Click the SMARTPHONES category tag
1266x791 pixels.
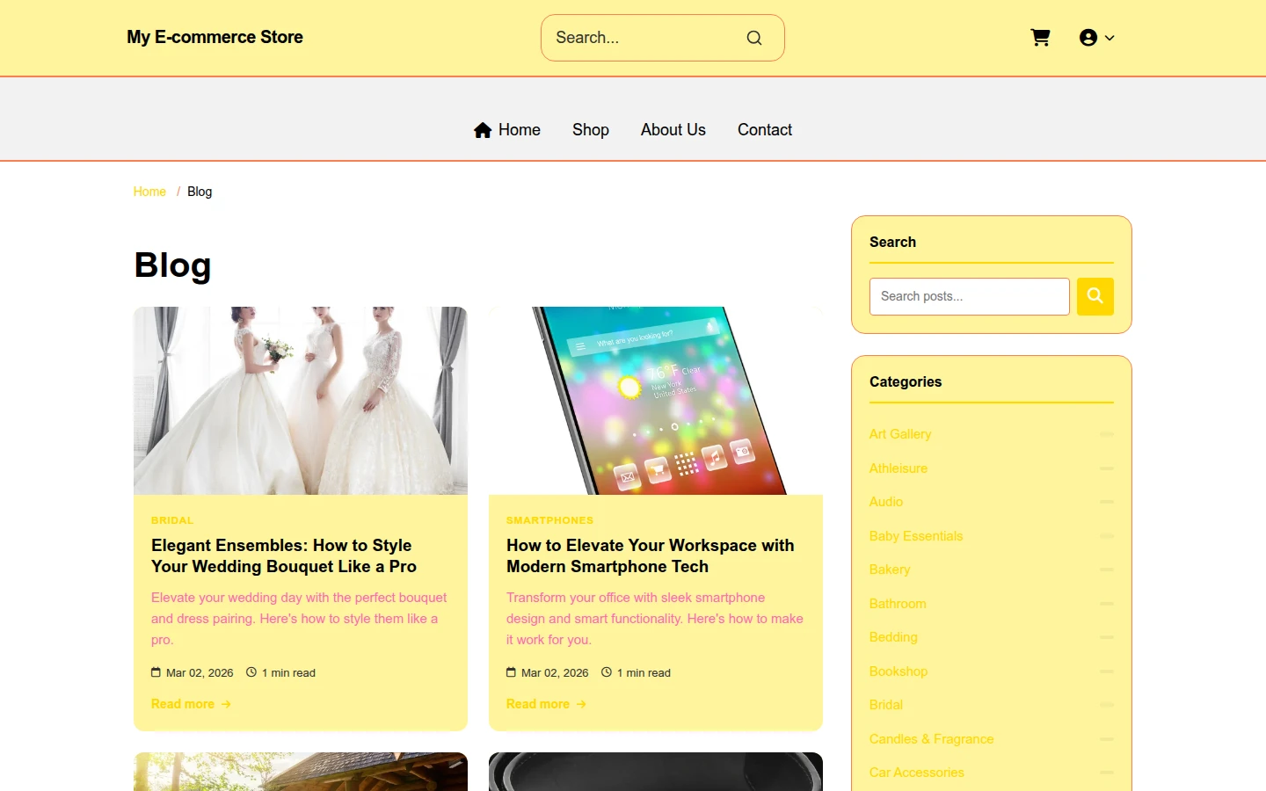(549, 520)
